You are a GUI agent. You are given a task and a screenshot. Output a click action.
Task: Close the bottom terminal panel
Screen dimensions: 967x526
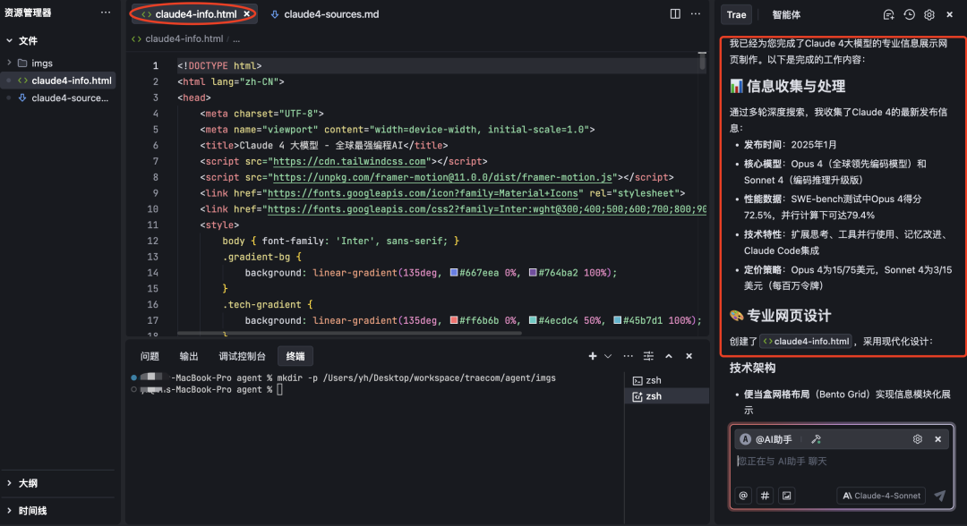coord(689,356)
